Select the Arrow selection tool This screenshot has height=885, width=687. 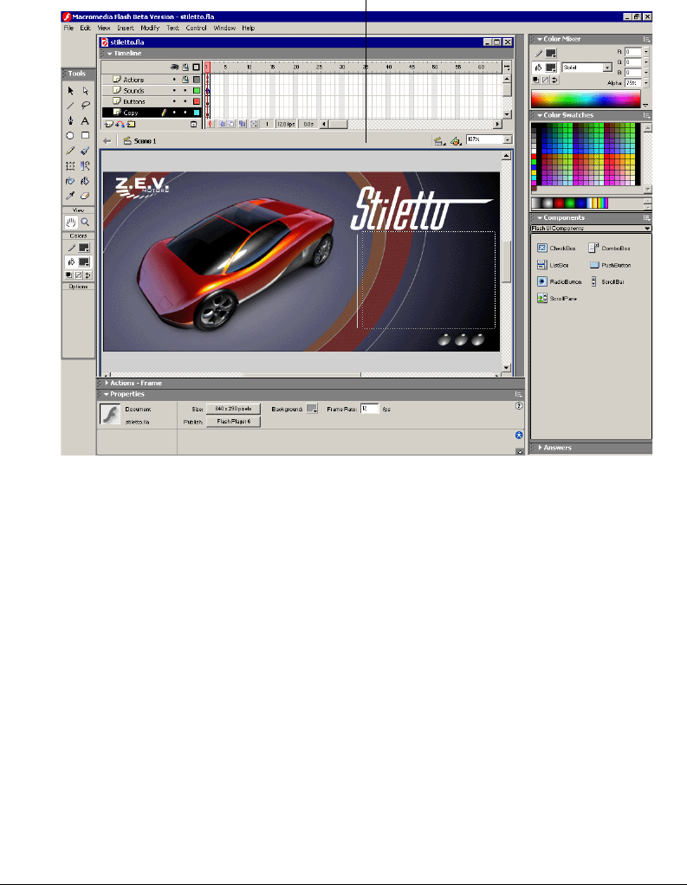click(70, 90)
